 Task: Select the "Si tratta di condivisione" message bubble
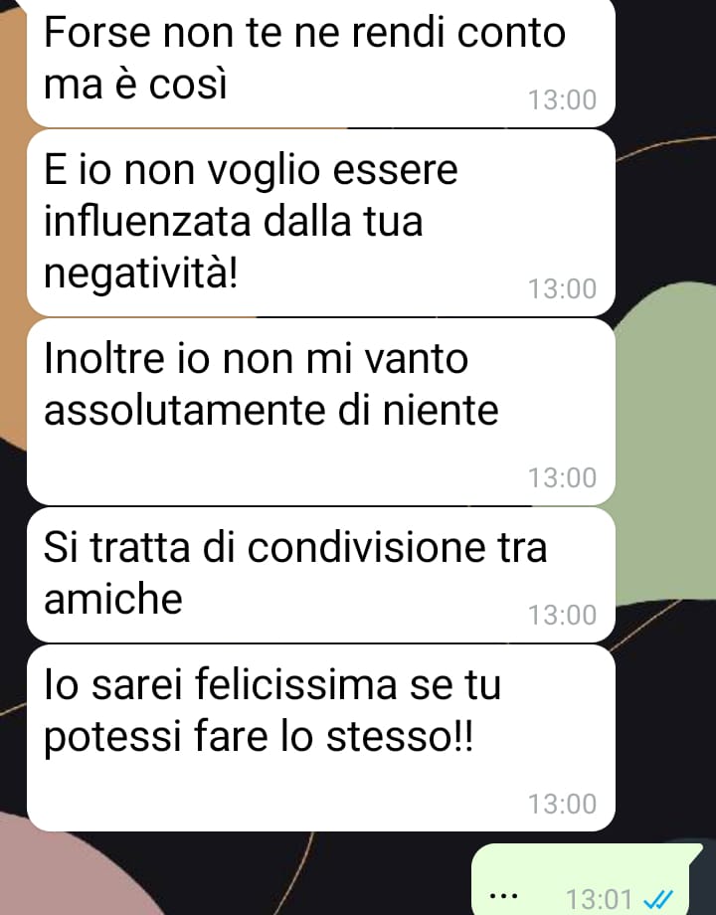click(321, 575)
